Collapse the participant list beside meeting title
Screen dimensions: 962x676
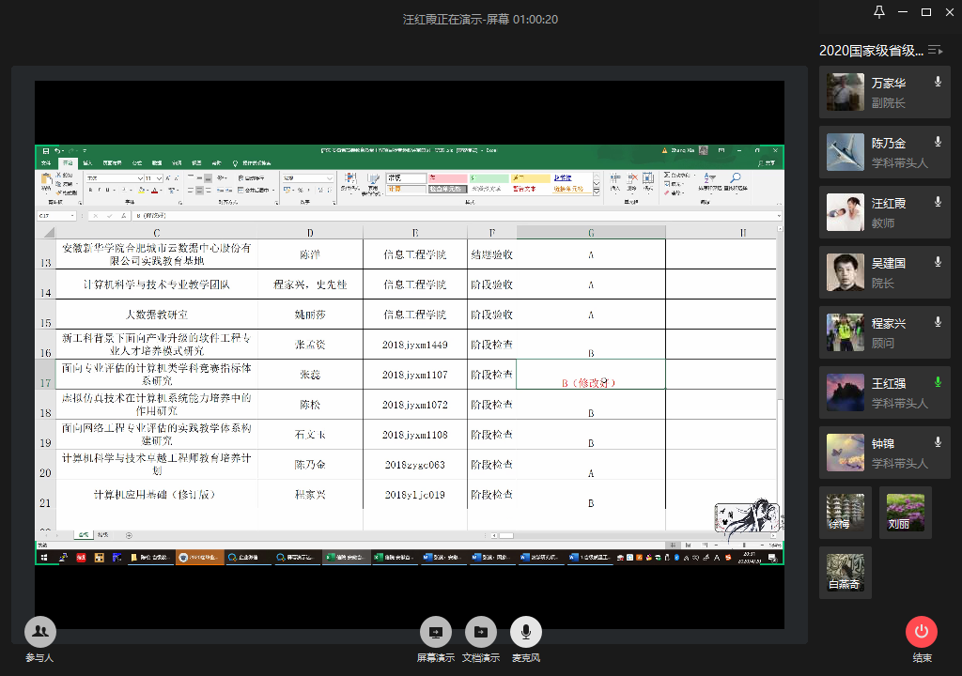(935, 50)
